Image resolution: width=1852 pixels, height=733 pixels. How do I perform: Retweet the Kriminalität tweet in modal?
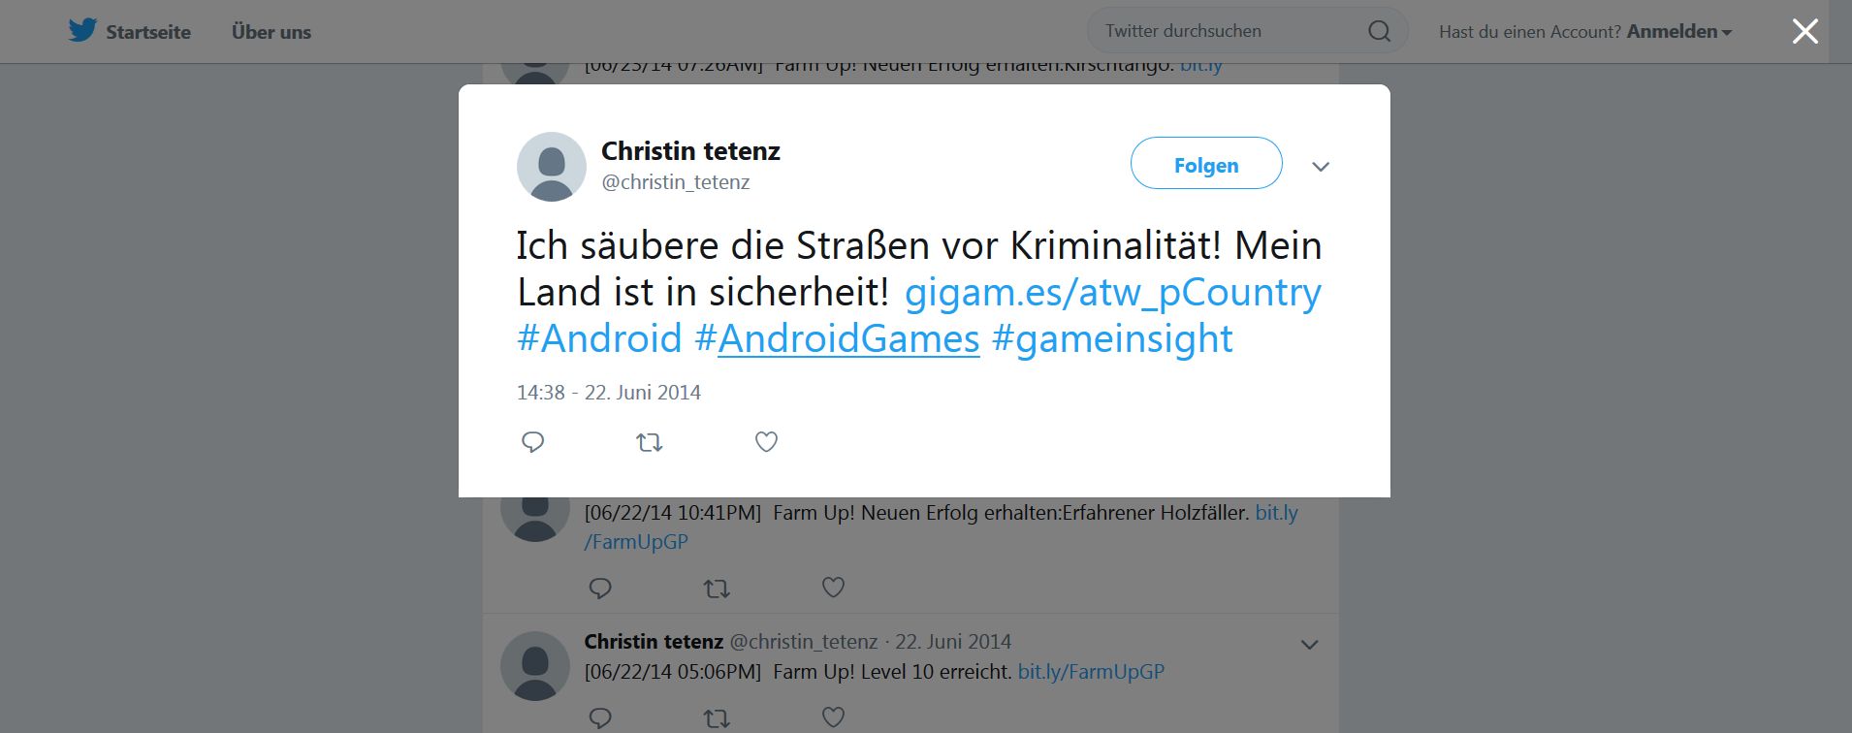[x=649, y=442]
